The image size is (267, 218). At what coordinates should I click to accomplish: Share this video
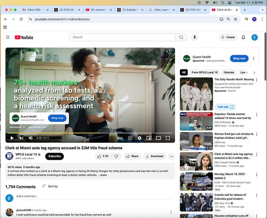click(132, 156)
